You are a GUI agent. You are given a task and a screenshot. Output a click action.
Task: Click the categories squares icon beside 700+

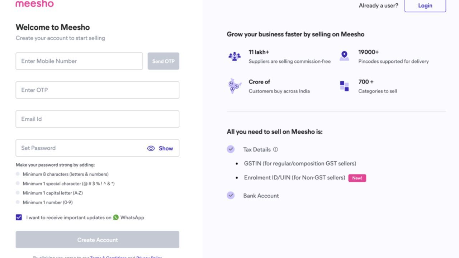tap(344, 86)
